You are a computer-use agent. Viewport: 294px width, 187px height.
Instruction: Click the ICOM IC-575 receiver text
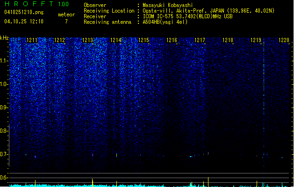point(187,16)
